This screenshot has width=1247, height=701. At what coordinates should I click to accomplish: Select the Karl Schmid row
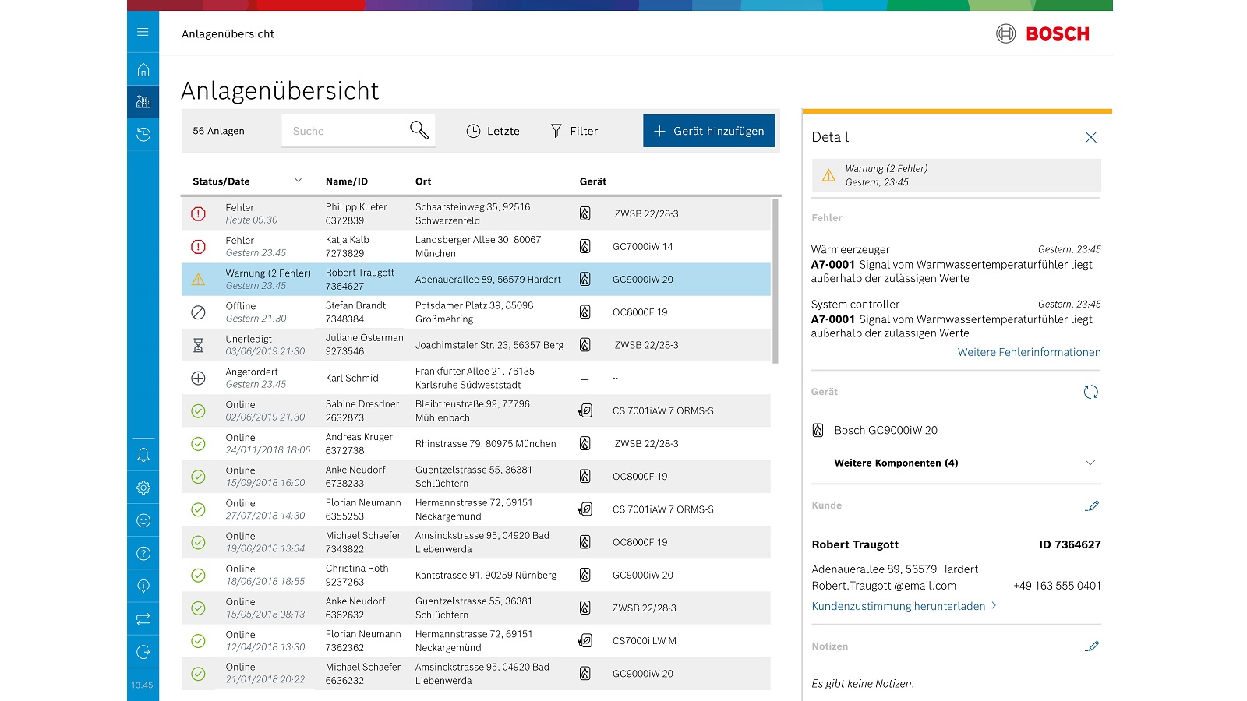coord(476,378)
